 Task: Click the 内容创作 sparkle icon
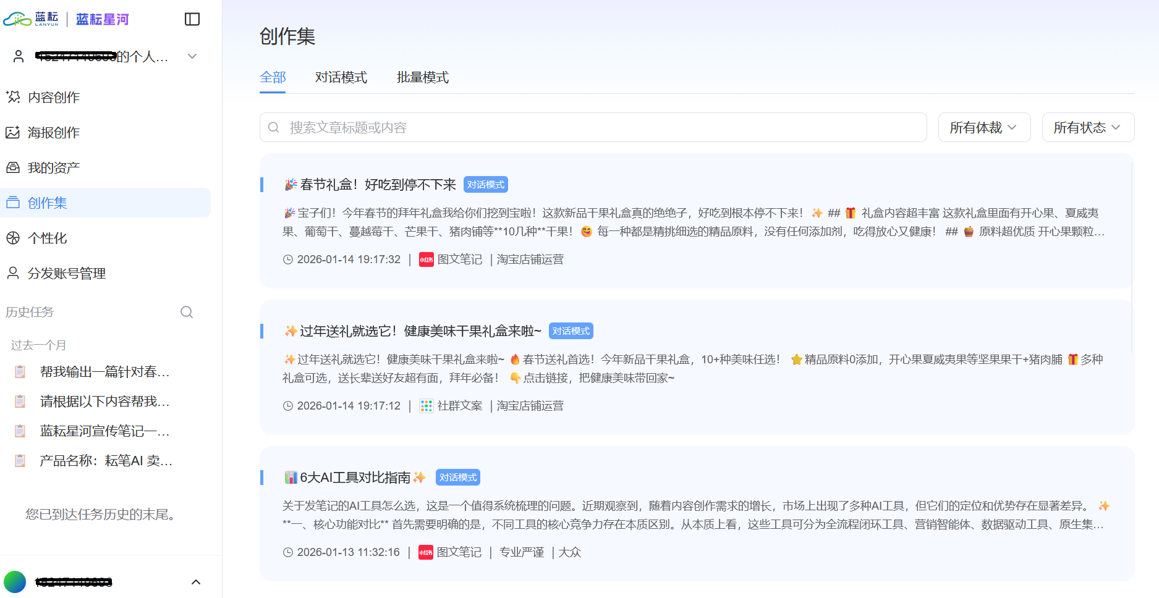pyautogui.click(x=13, y=97)
